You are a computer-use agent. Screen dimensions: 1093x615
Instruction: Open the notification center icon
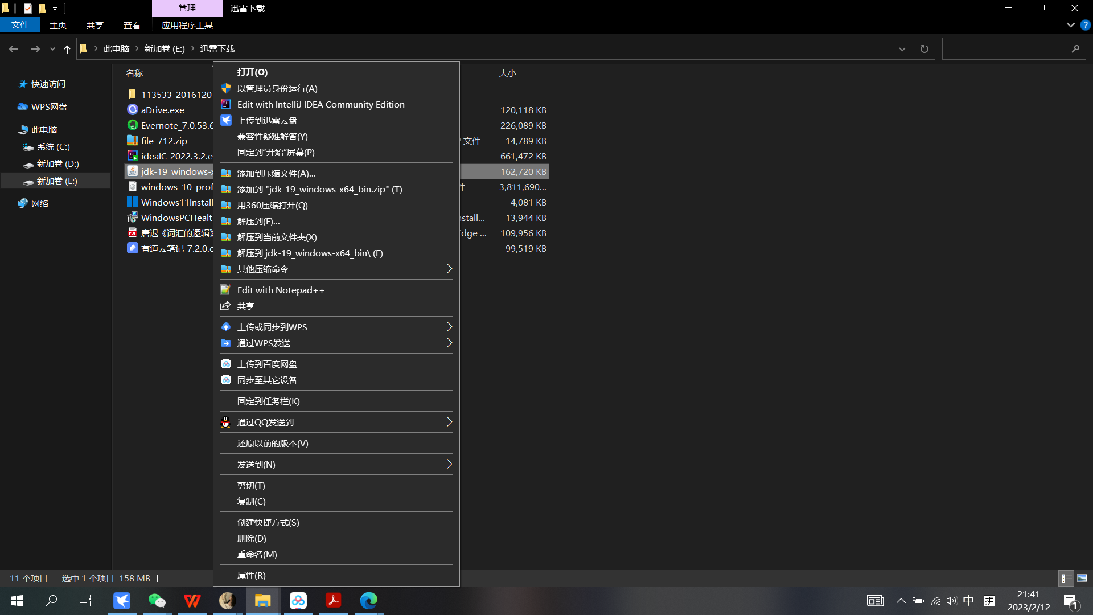(x=1071, y=601)
